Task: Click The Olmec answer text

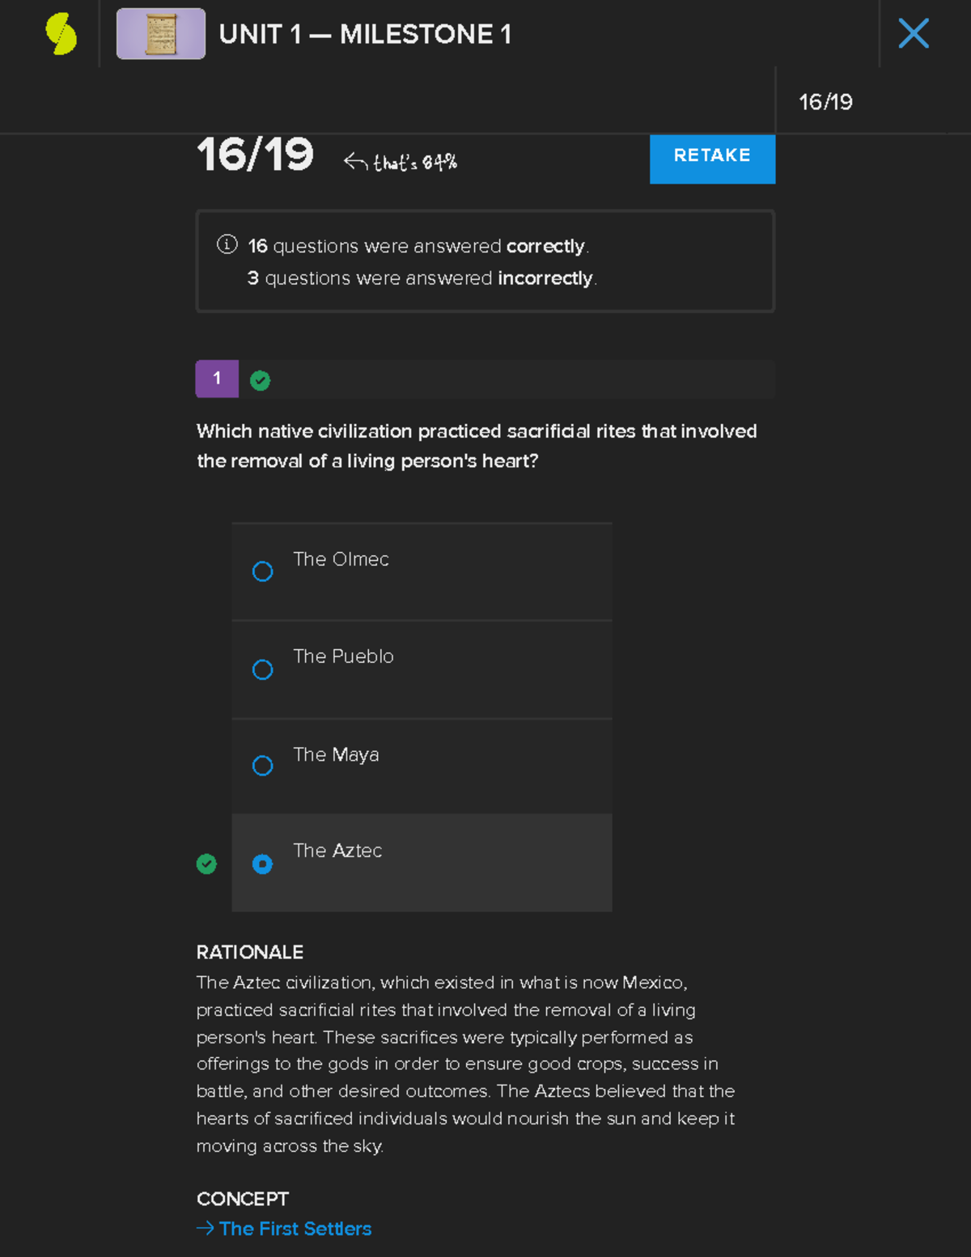Action: (341, 559)
